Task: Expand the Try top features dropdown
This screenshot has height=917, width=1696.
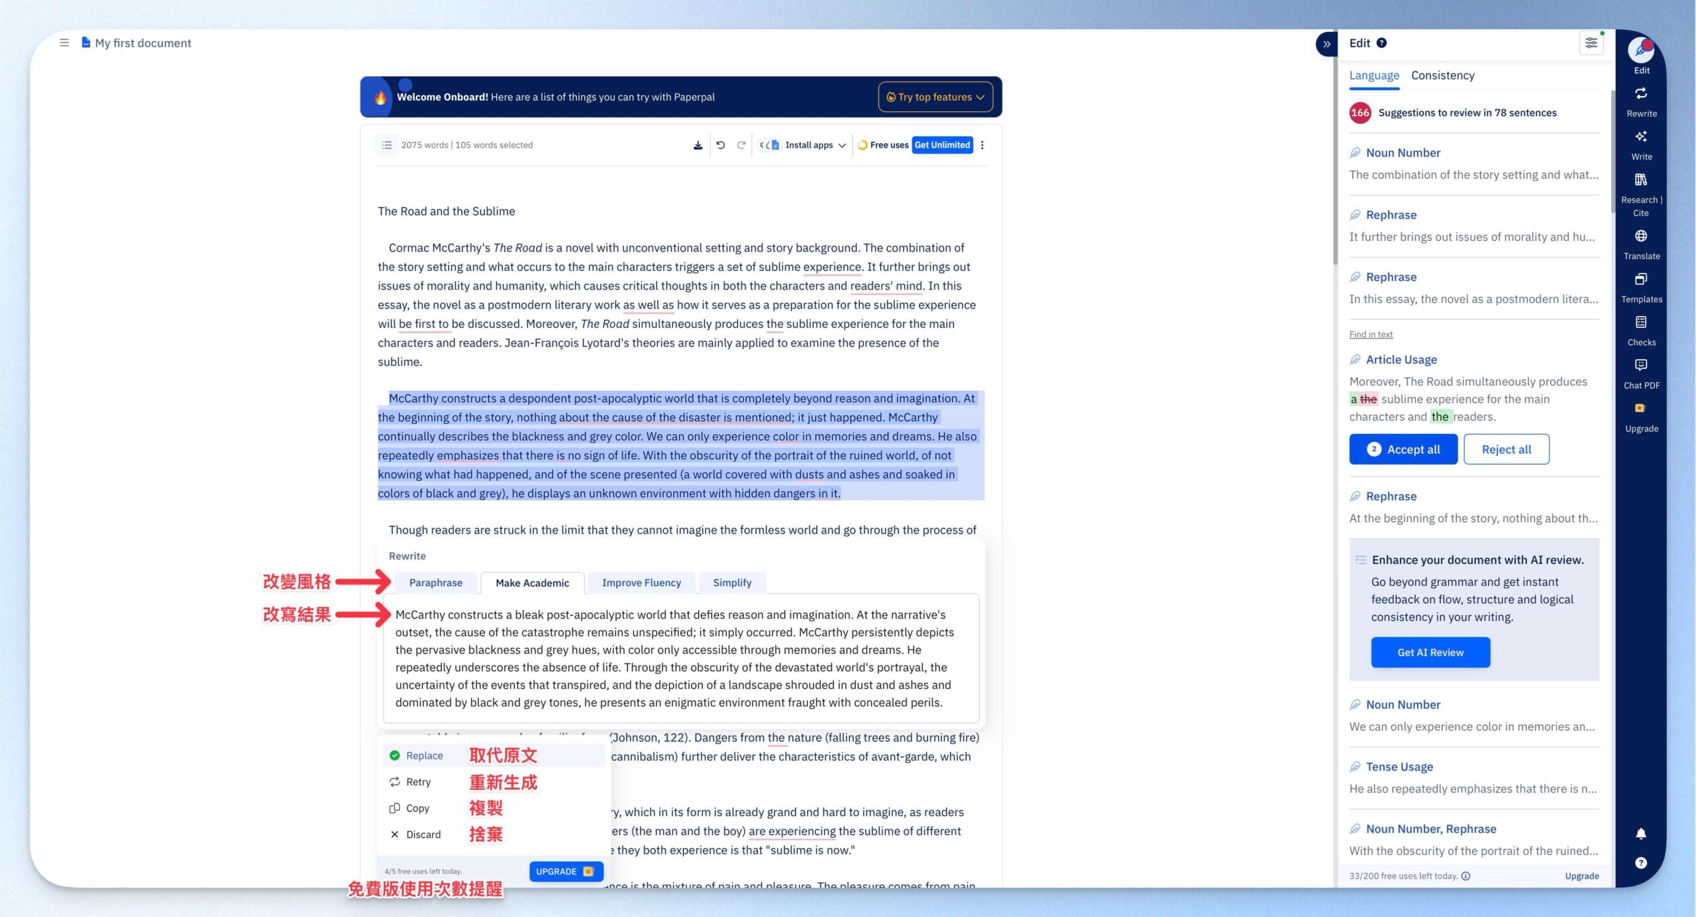Action: coord(935,97)
